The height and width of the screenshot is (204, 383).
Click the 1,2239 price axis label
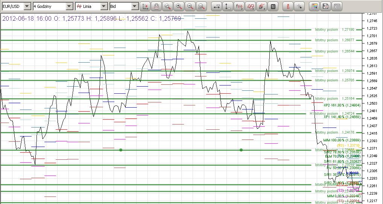372,193
